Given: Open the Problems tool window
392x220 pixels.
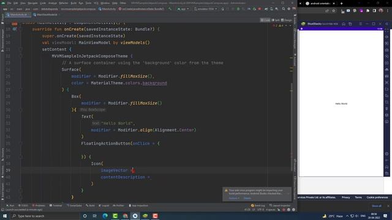Looking at the screenshot, I should [39, 205].
